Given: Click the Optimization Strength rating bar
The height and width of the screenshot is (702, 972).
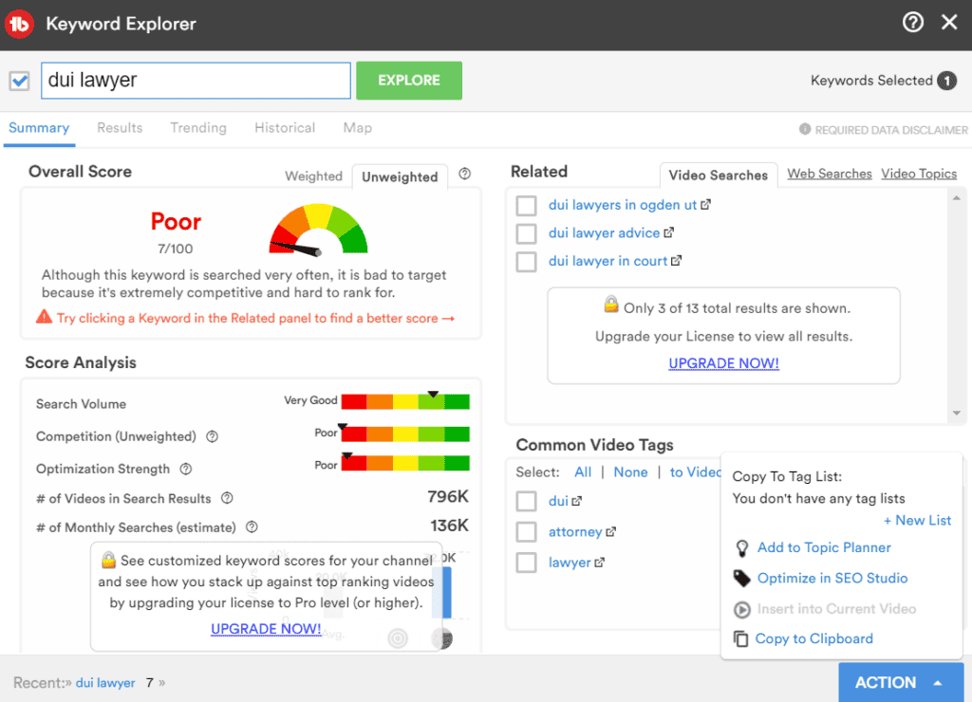Looking at the screenshot, I should click(405, 463).
